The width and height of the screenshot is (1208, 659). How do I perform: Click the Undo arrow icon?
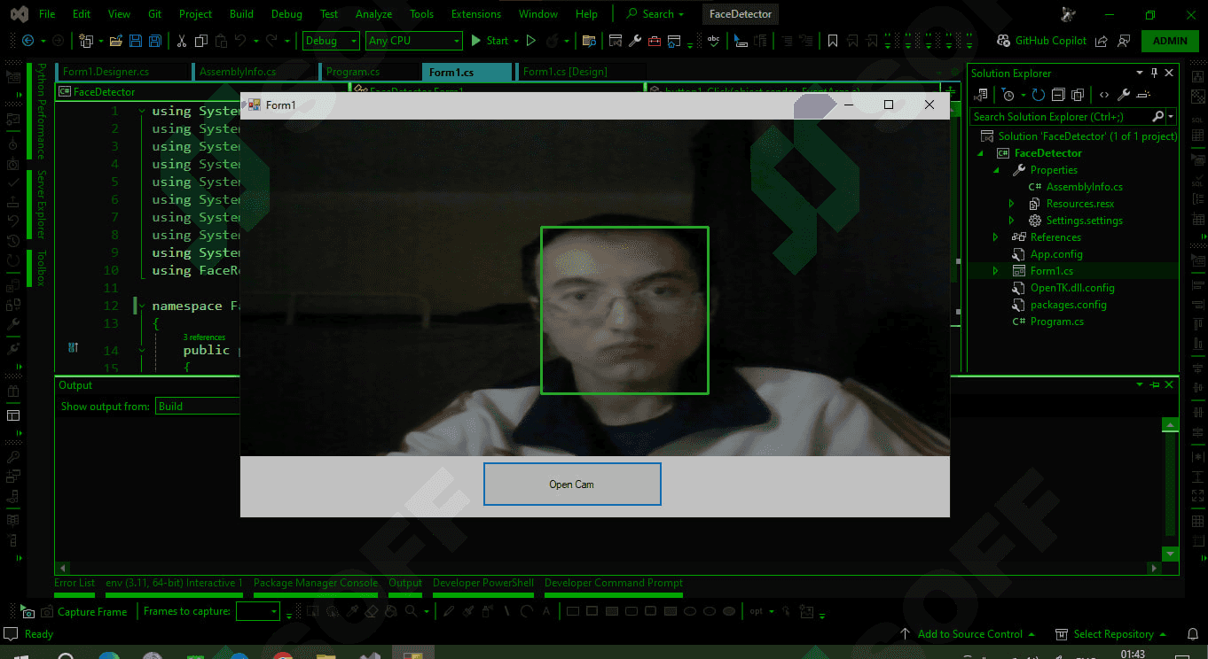[x=240, y=41]
